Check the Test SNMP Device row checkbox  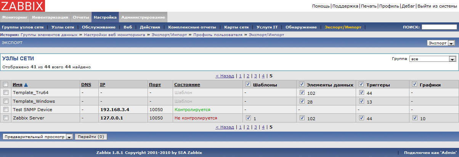pyautogui.click(x=6, y=109)
